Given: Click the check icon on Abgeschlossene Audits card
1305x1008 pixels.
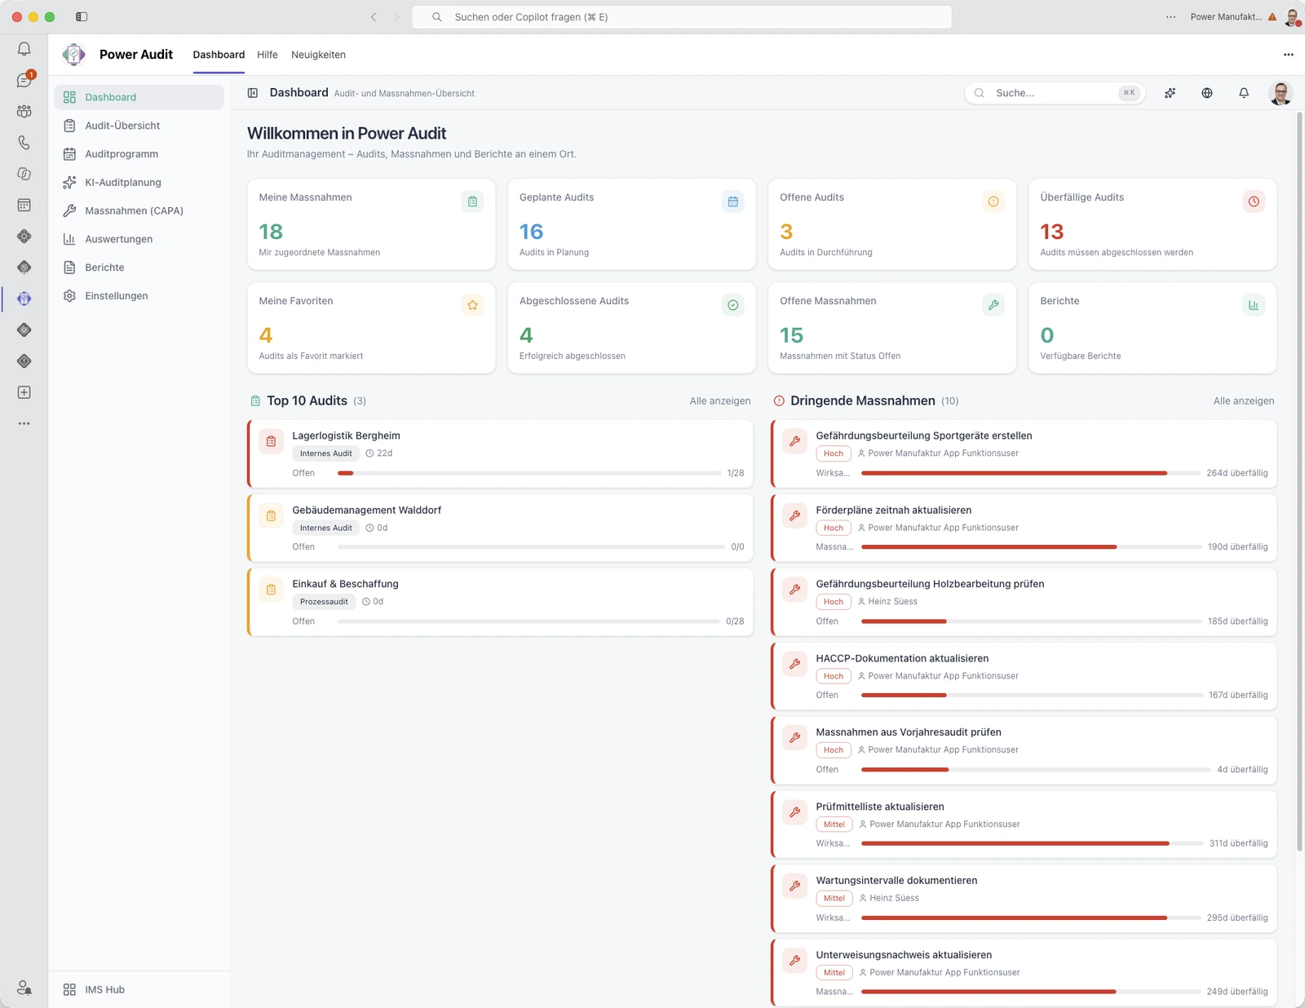Looking at the screenshot, I should pos(733,305).
